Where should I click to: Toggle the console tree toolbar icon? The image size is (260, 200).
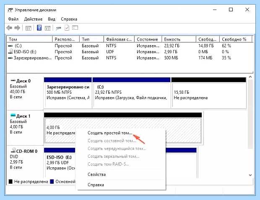point(29,28)
